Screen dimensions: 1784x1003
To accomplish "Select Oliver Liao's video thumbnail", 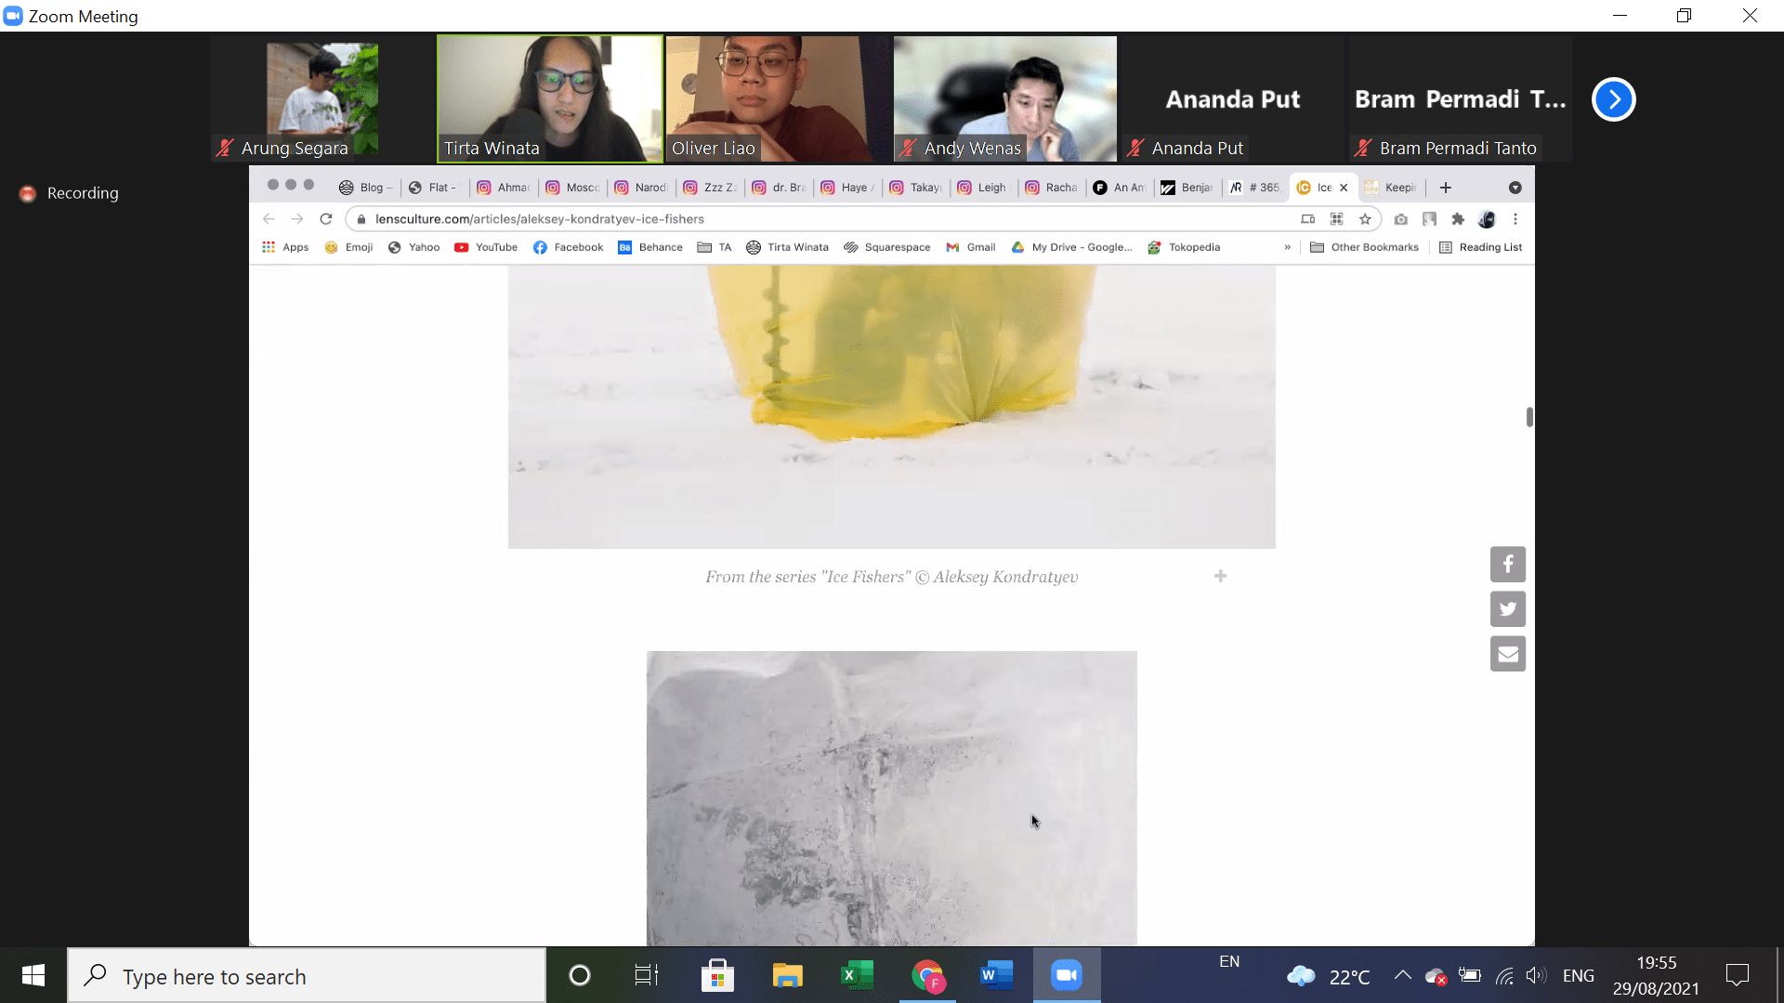I will point(777,98).
